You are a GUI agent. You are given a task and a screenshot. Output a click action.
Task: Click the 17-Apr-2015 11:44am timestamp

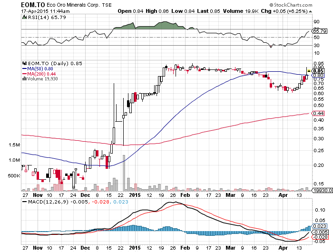point(45,11)
